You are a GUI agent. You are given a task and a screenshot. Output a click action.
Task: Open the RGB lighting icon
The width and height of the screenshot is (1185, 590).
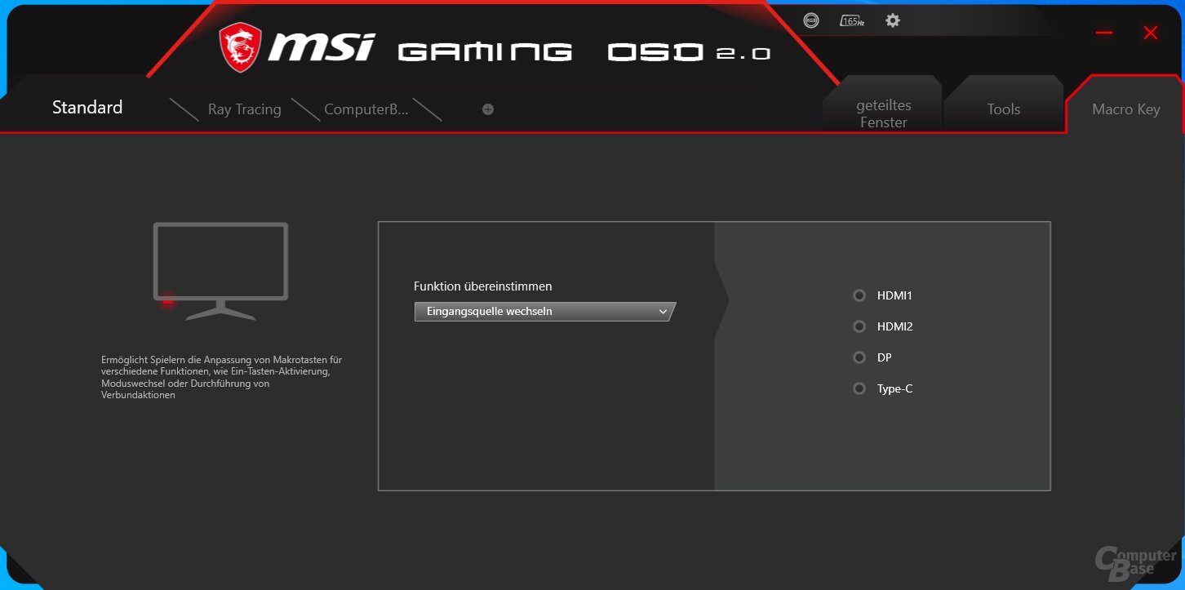pos(810,20)
